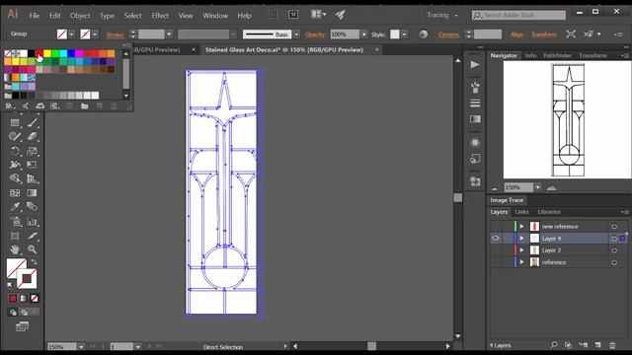Screen dimensions: 632x355
Task: Select the Artboard tool
Action: tap(15, 236)
